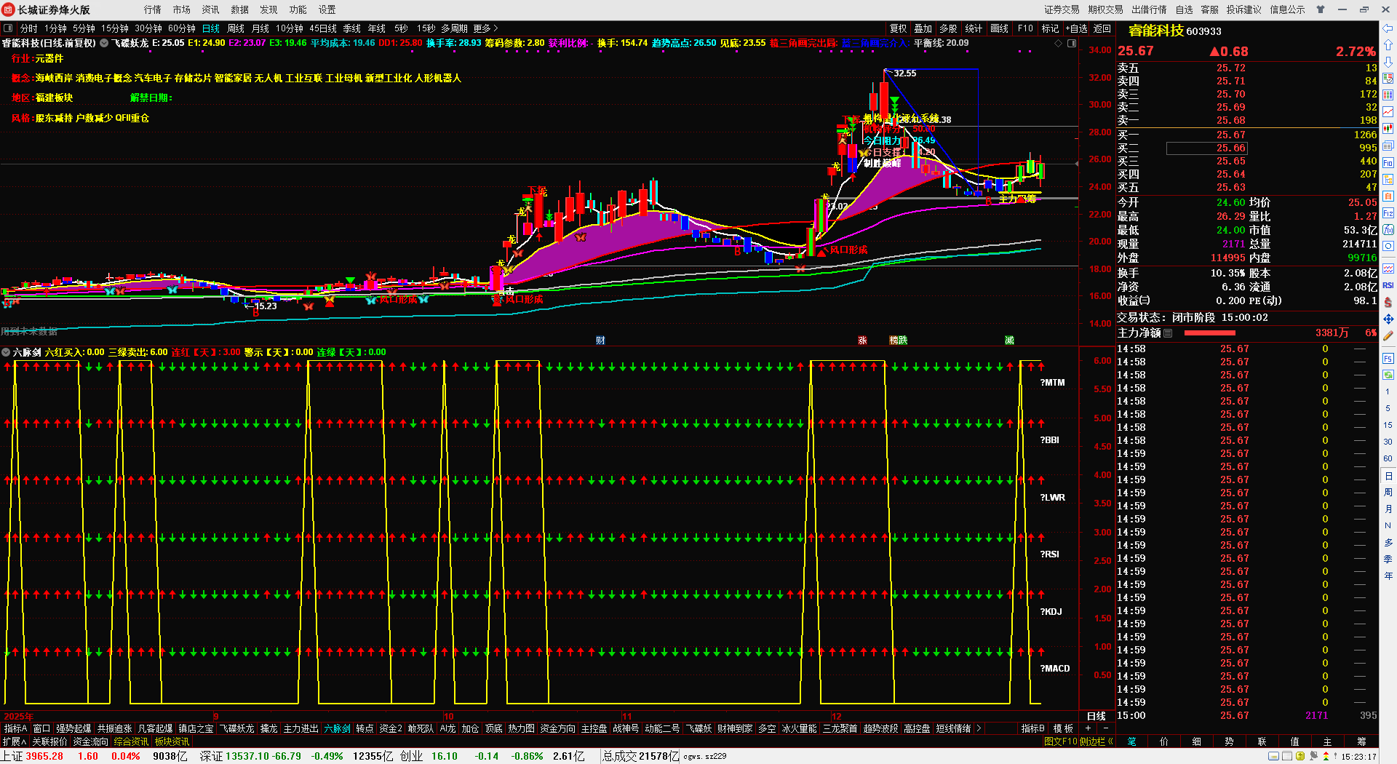Open the line chart icon in right sidebar
1397x764 pixels.
(1388, 111)
